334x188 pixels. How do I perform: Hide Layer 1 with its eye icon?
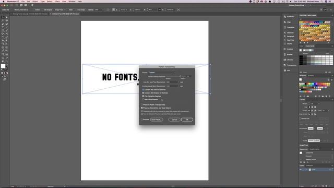(301, 170)
